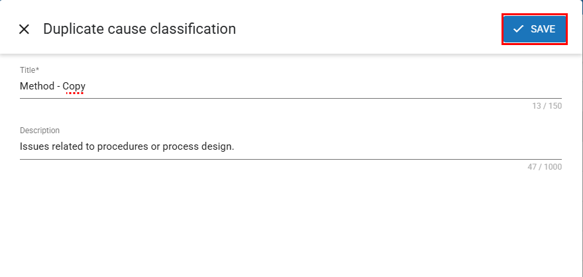Close the Duplicate cause classification dialog
The width and height of the screenshot is (583, 277).
click(x=25, y=29)
